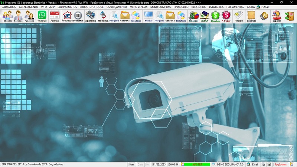
Task: Open the Agenda calendar icon
Action: point(55,16)
